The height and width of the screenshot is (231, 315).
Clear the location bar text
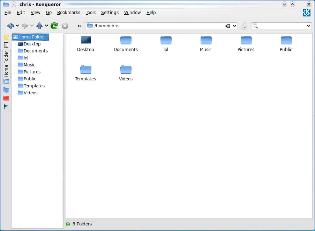227,26
